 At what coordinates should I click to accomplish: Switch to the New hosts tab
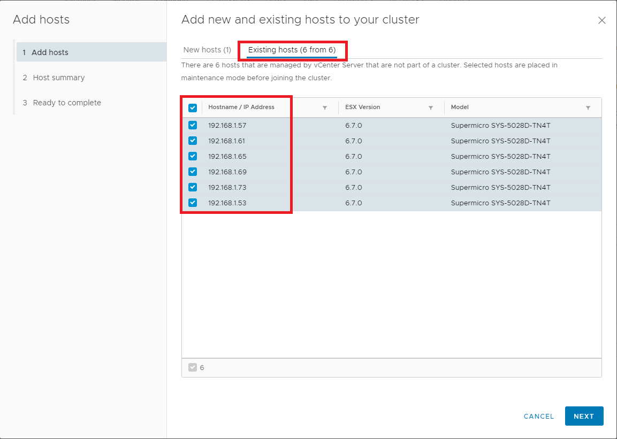(207, 50)
